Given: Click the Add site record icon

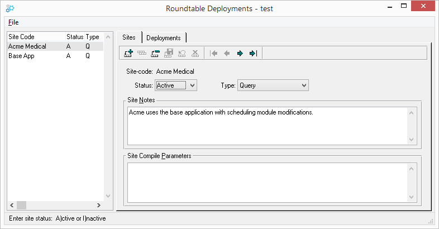Looking at the screenshot, I should coord(128,53).
